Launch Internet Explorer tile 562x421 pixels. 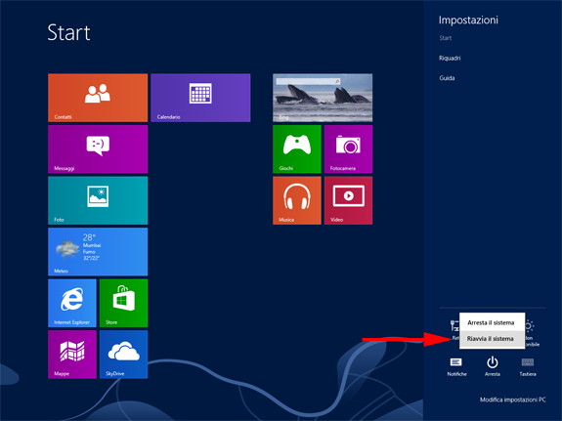[72, 303]
